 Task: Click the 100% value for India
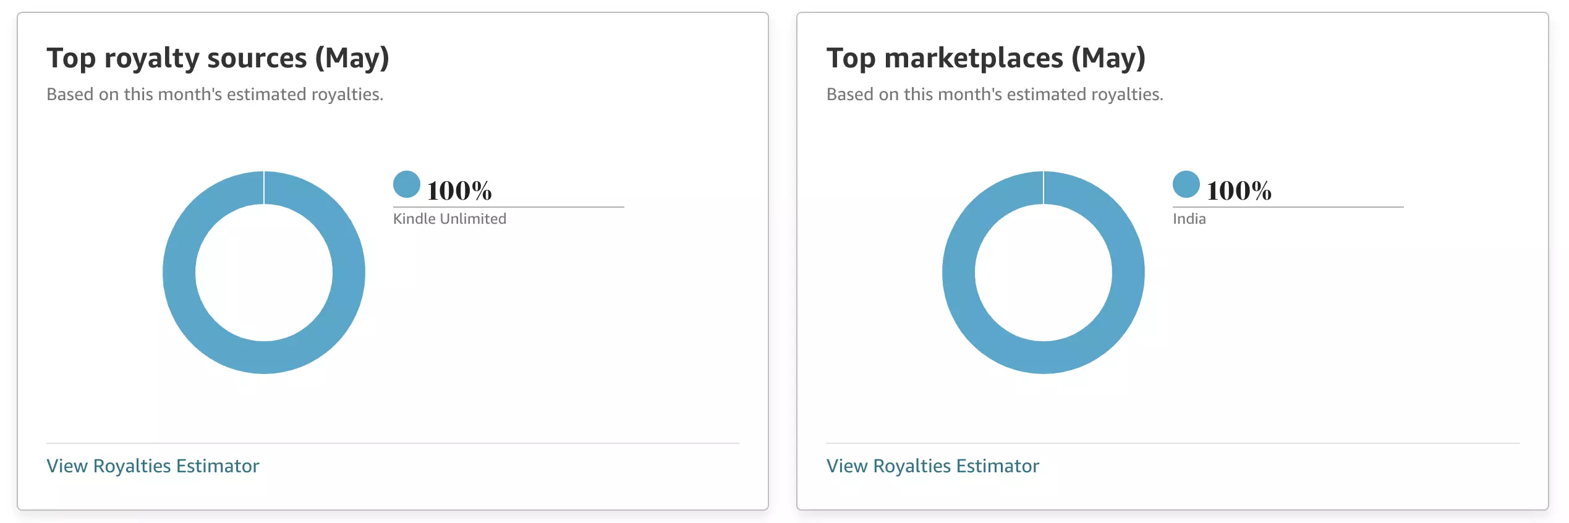click(x=1239, y=190)
